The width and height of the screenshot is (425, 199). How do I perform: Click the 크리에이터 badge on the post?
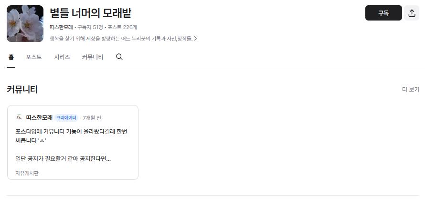point(66,118)
